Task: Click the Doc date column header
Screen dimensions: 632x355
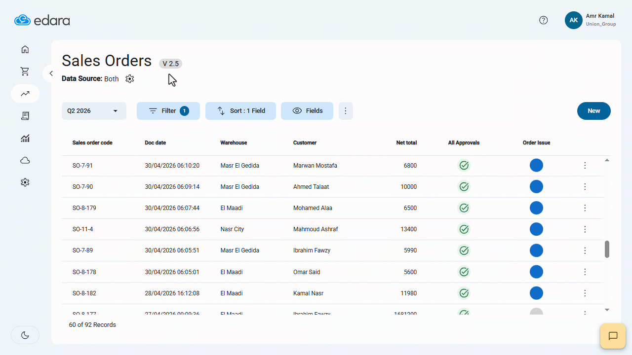Action: 156,143
